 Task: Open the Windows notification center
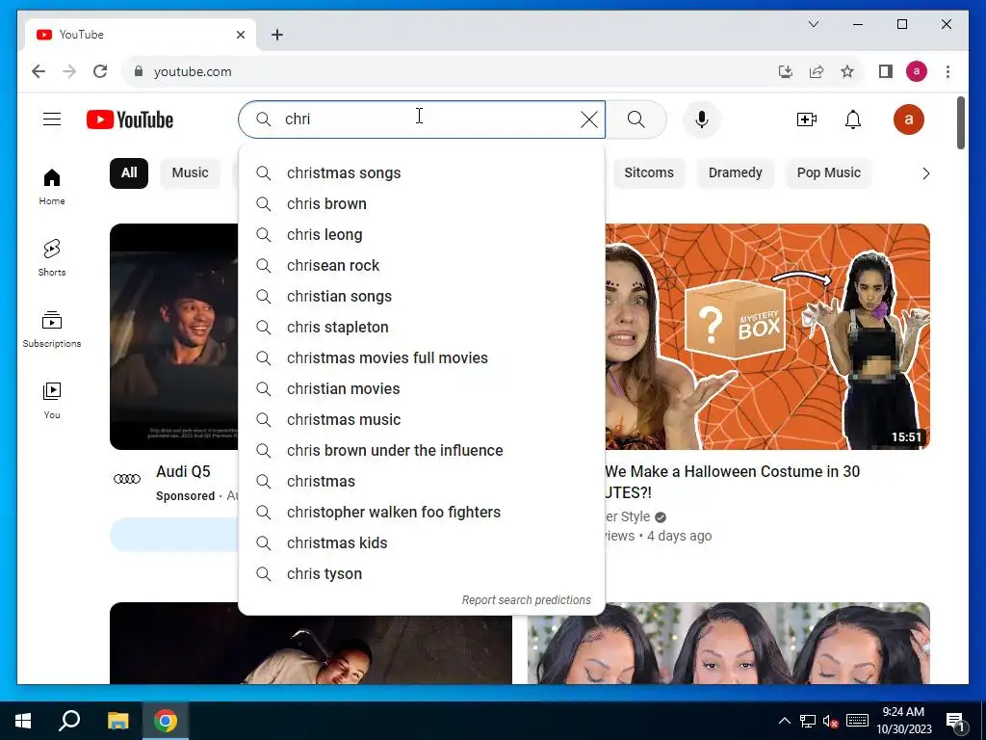[x=954, y=721]
